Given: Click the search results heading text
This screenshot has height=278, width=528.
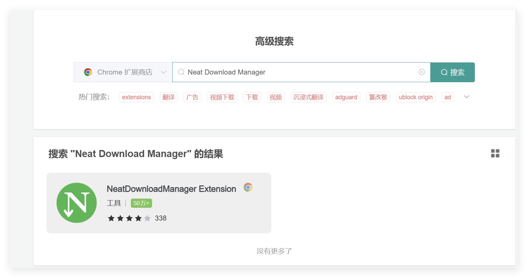Looking at the screenshot, I should 136,154.
